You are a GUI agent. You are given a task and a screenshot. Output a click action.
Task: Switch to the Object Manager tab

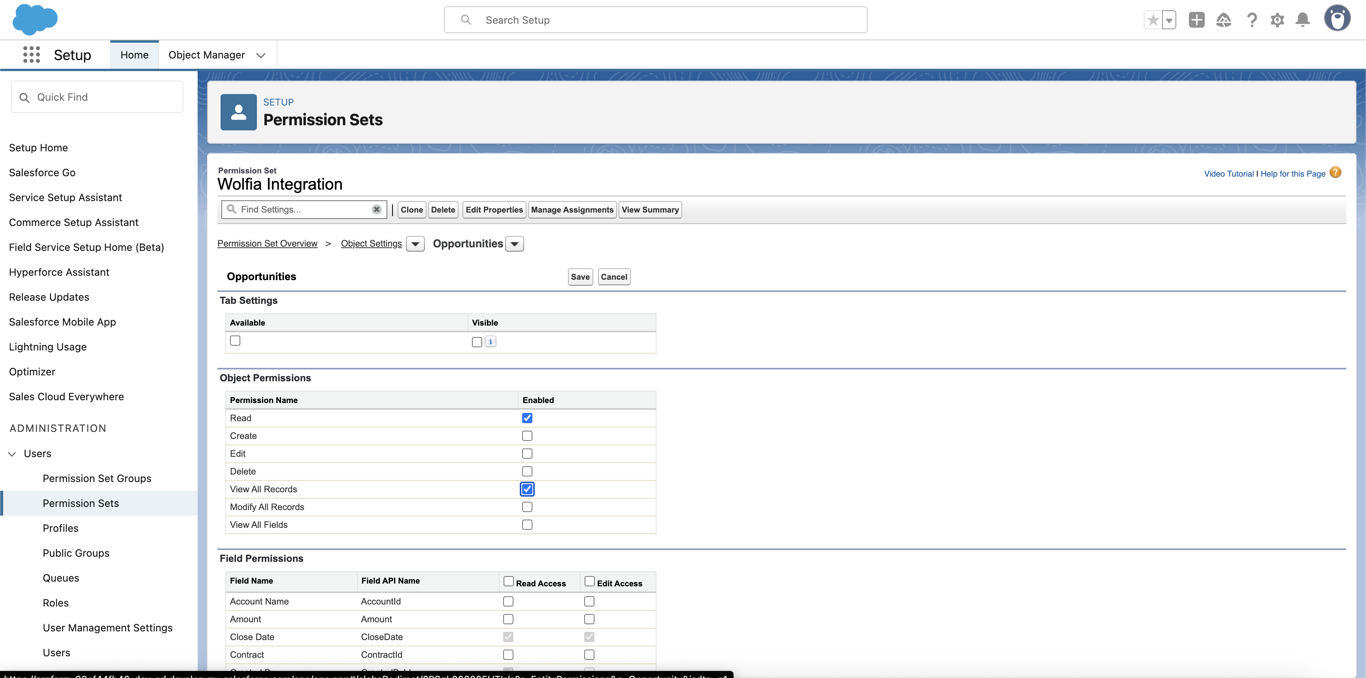(x=207, y=55)
